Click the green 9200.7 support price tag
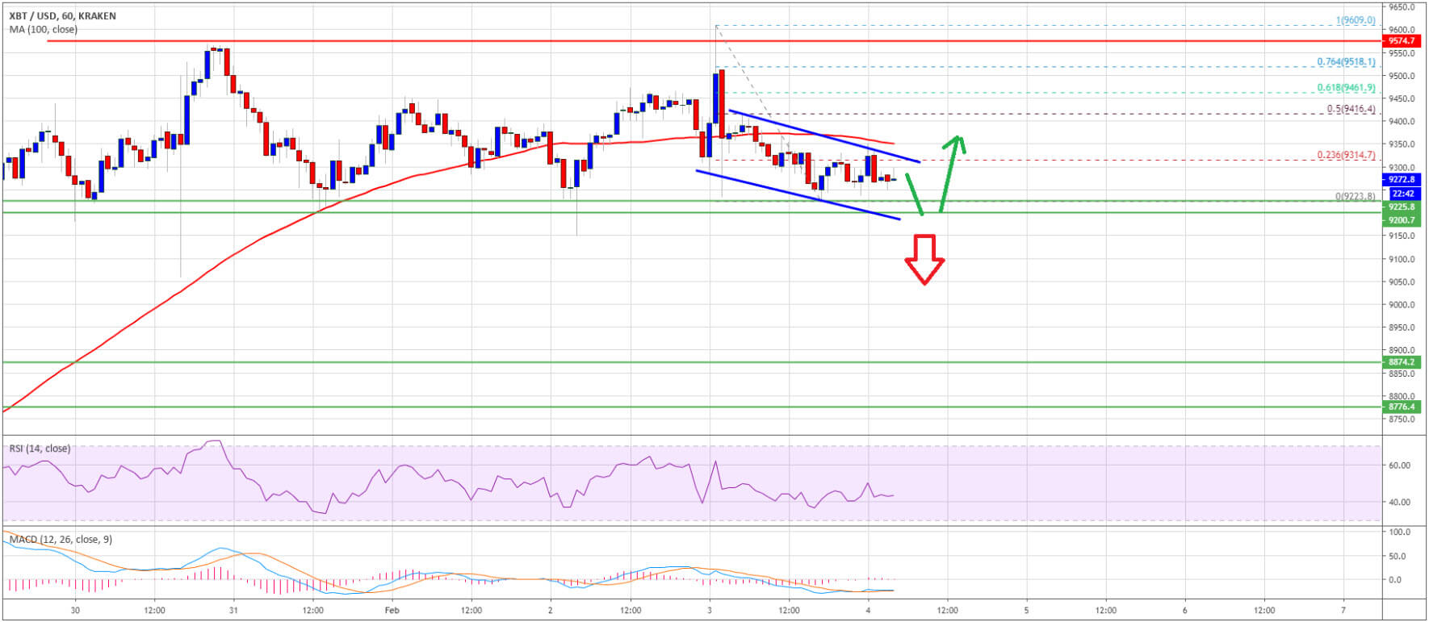The width and height of the screenshot is (1429, 622). point(1402,219)
